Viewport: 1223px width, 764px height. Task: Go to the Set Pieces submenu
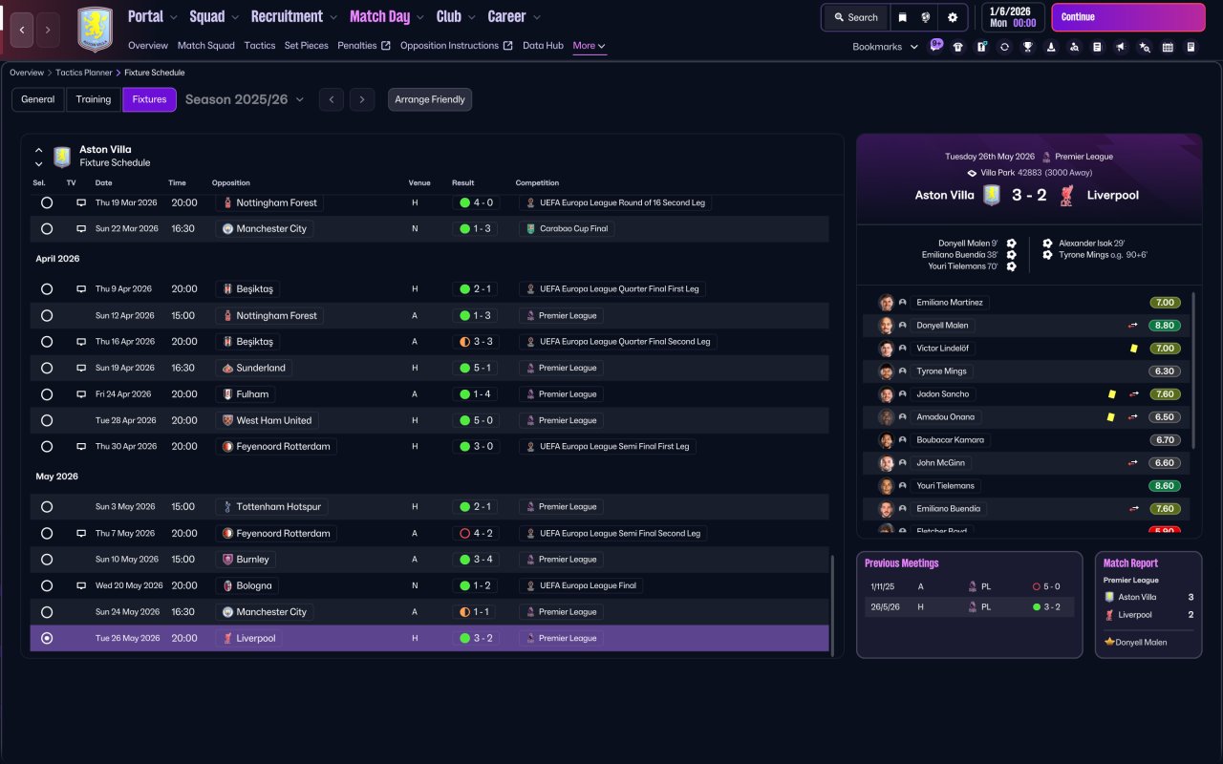[x=307, y=46]
